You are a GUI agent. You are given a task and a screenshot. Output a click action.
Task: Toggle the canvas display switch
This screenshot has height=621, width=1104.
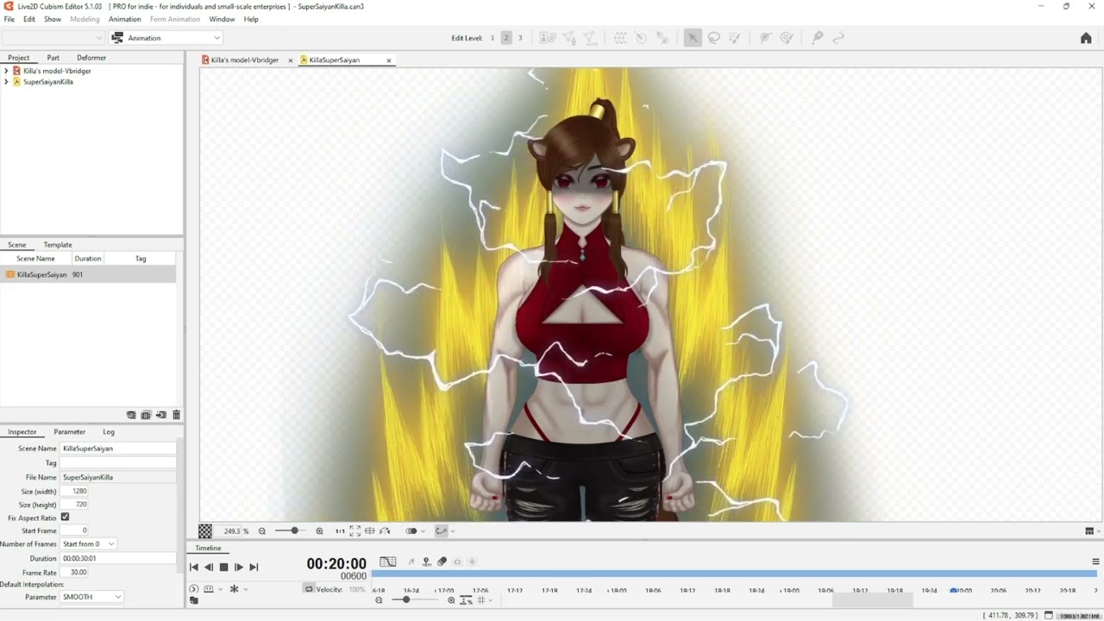pyautogui.click(x=411, y=531)
